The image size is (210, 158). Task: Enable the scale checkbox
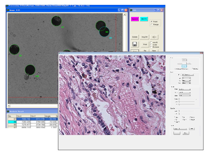click(x=151, y=45)
